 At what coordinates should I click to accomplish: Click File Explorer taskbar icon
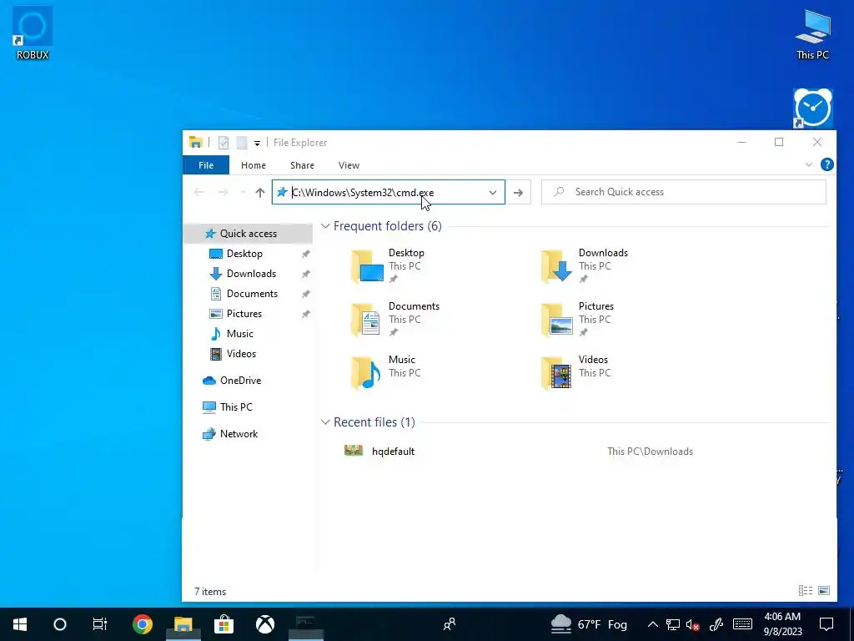[183, 624]
